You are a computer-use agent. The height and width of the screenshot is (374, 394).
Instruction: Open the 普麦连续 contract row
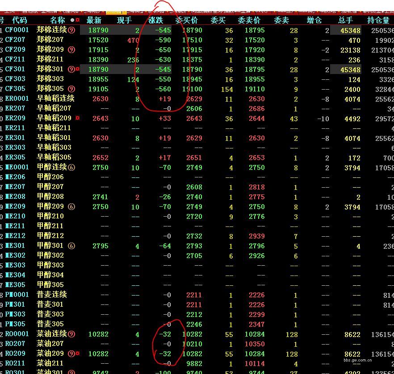click(51, 295)
